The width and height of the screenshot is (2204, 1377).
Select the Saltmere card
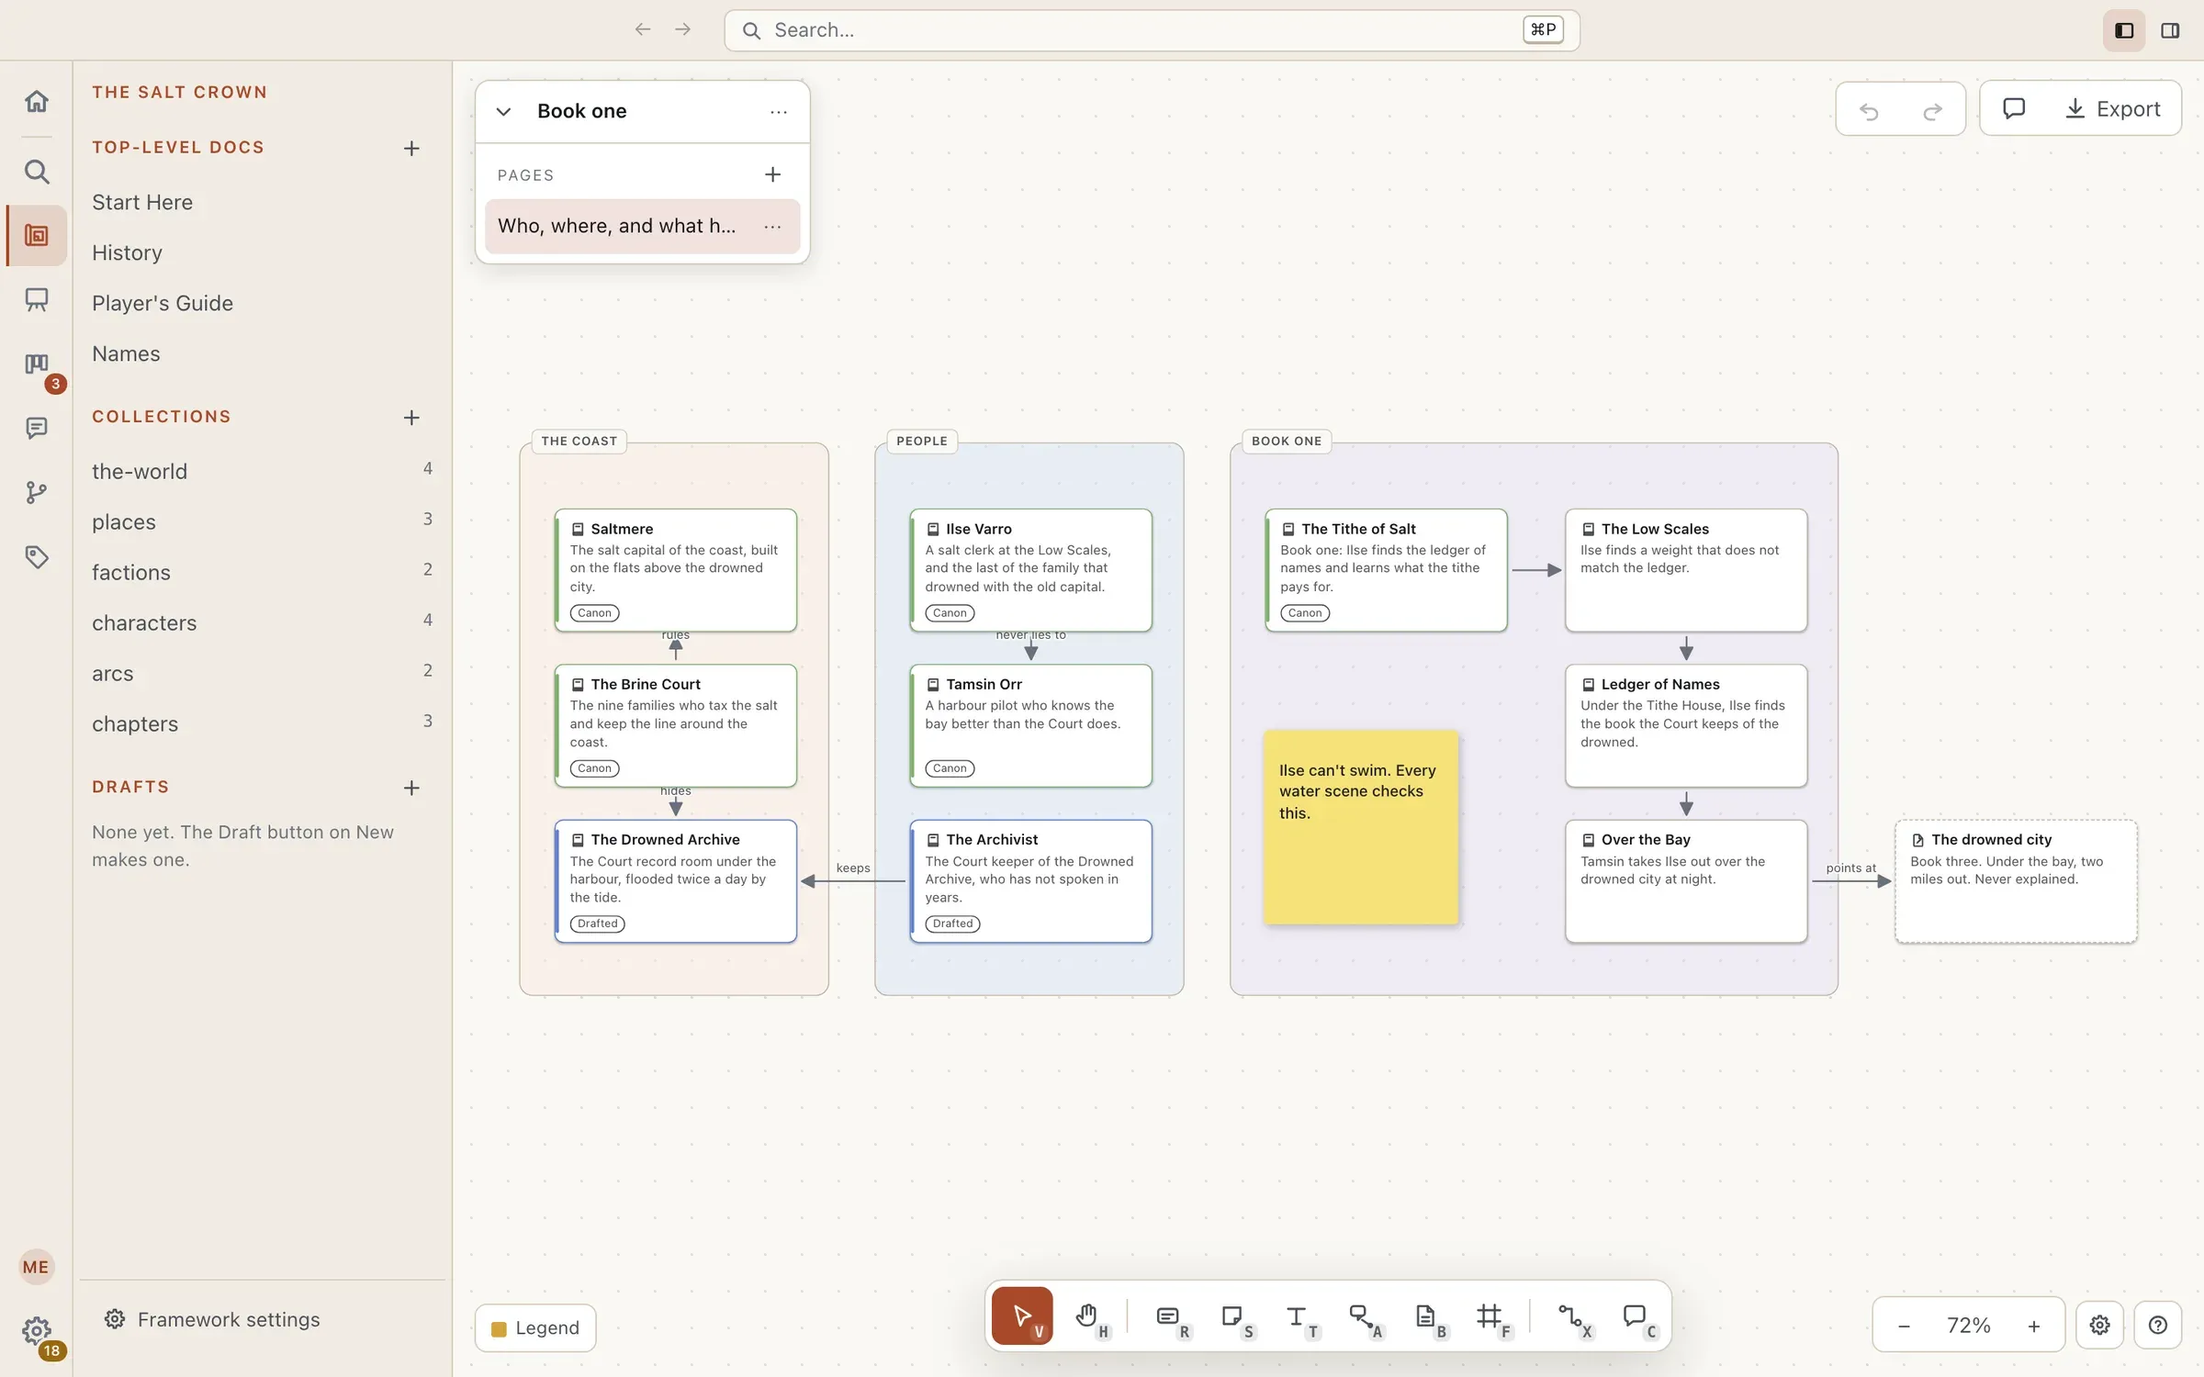675,570
